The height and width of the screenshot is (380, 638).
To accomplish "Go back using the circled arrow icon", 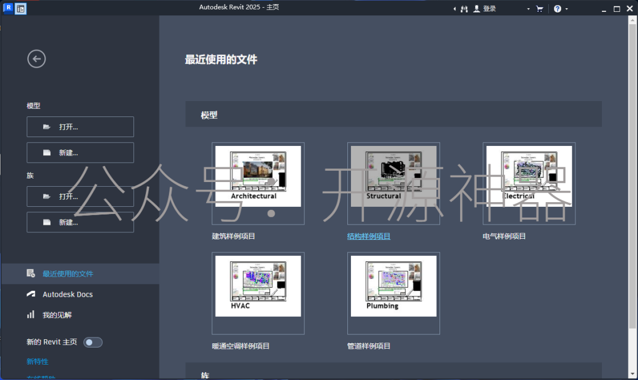I will coord(37,59).
